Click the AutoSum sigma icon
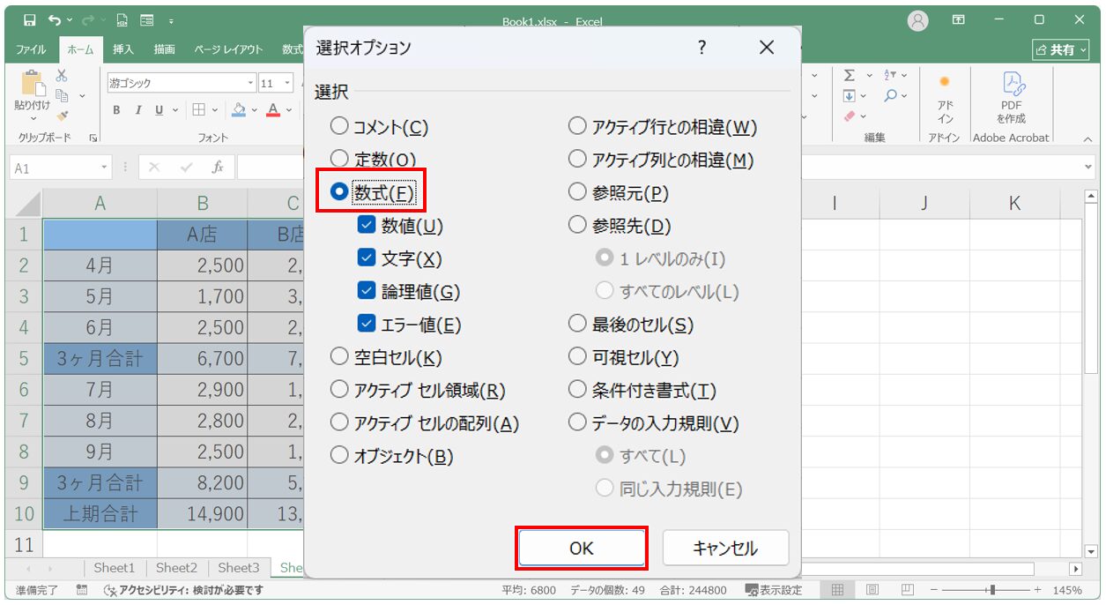 (x=850, y=76)
